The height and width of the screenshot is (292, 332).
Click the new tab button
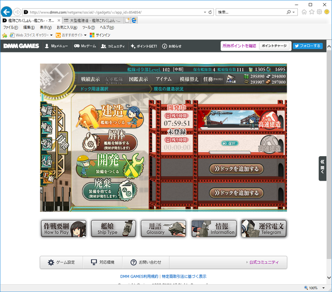[x=127, y=20]
